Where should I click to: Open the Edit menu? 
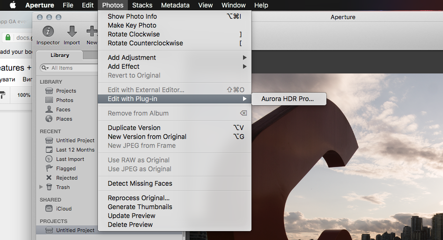[x=88, y=5]
